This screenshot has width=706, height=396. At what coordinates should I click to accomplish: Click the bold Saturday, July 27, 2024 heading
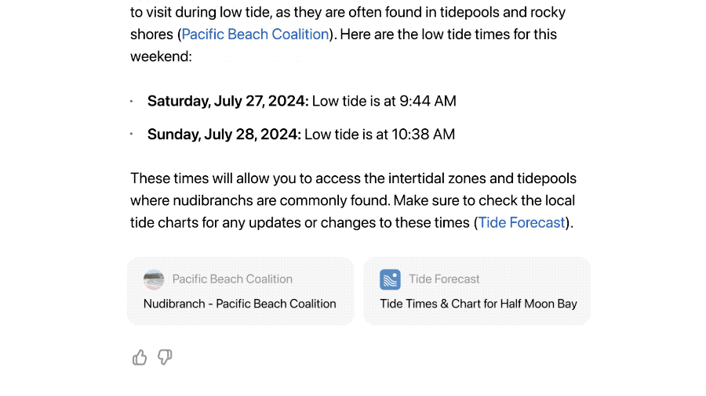pos(227,101)
